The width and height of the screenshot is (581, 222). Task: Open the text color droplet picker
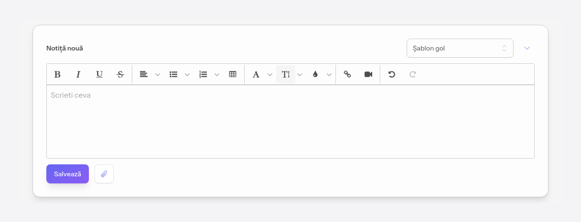click(315, 74)
